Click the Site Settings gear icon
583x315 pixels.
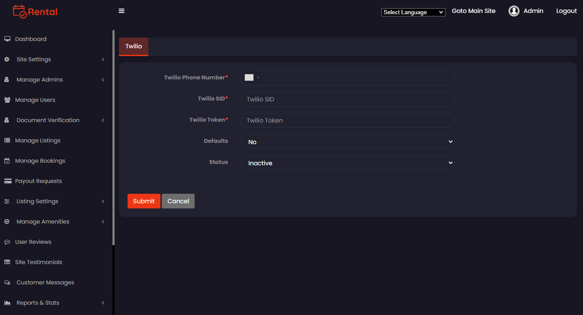click(x=7, y=59)
